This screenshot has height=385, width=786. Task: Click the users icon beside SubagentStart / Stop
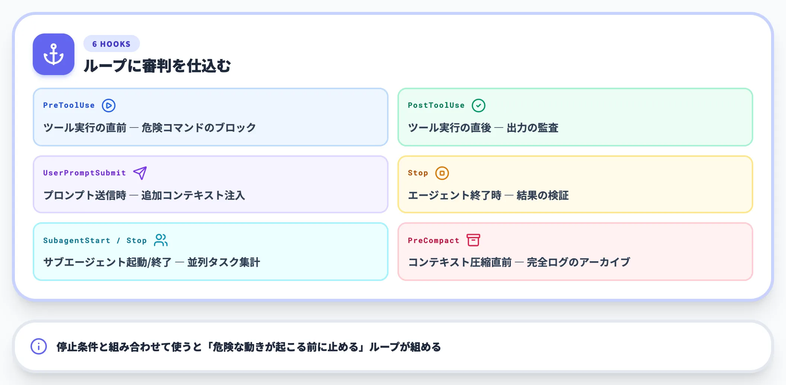pos(161,240)
